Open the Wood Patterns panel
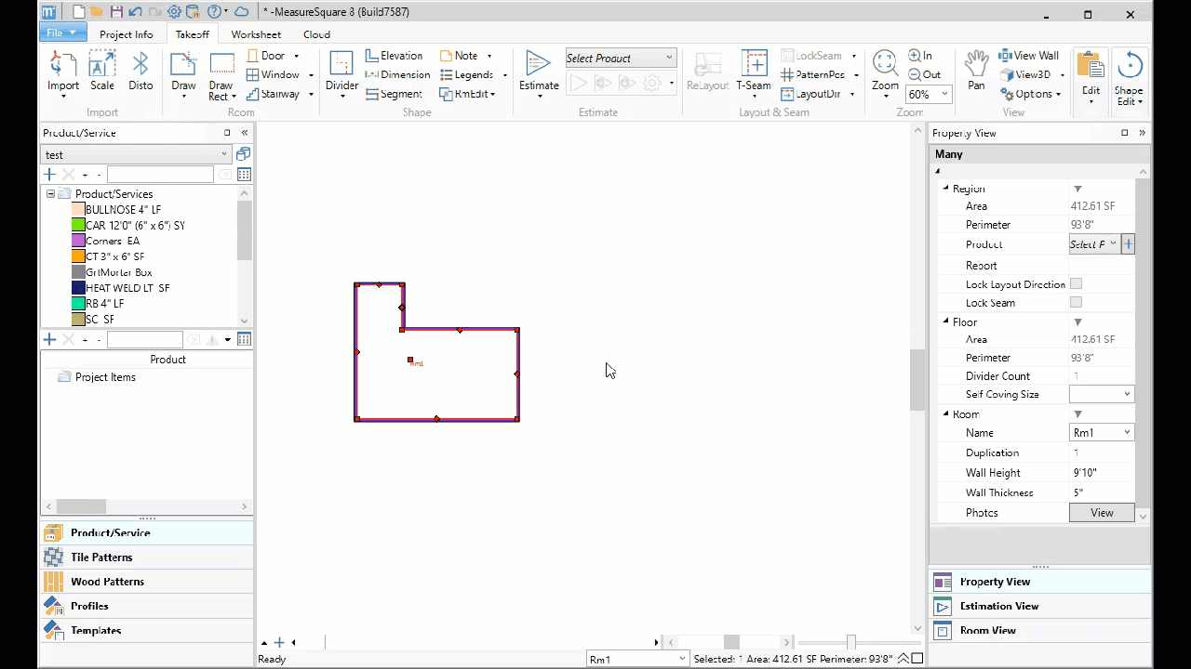The width and height of the screenshot is (1191, 669). [x=147, y=582]
